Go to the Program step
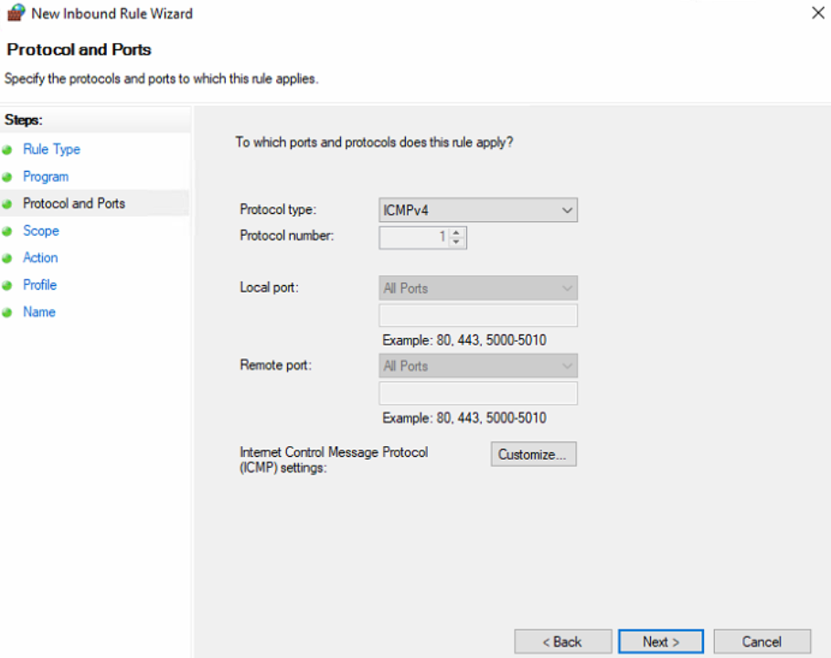The width and height of the screenshot is (831, 658). (x=46, y=177)
